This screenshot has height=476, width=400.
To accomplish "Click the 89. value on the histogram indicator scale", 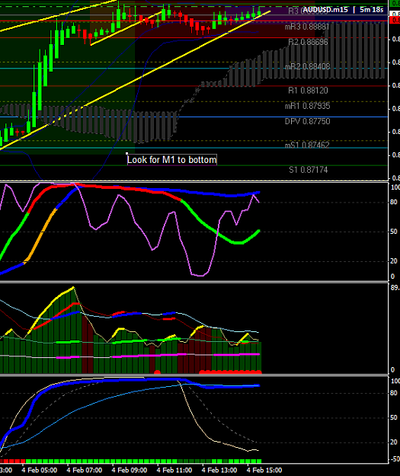I will coord(395,287).
